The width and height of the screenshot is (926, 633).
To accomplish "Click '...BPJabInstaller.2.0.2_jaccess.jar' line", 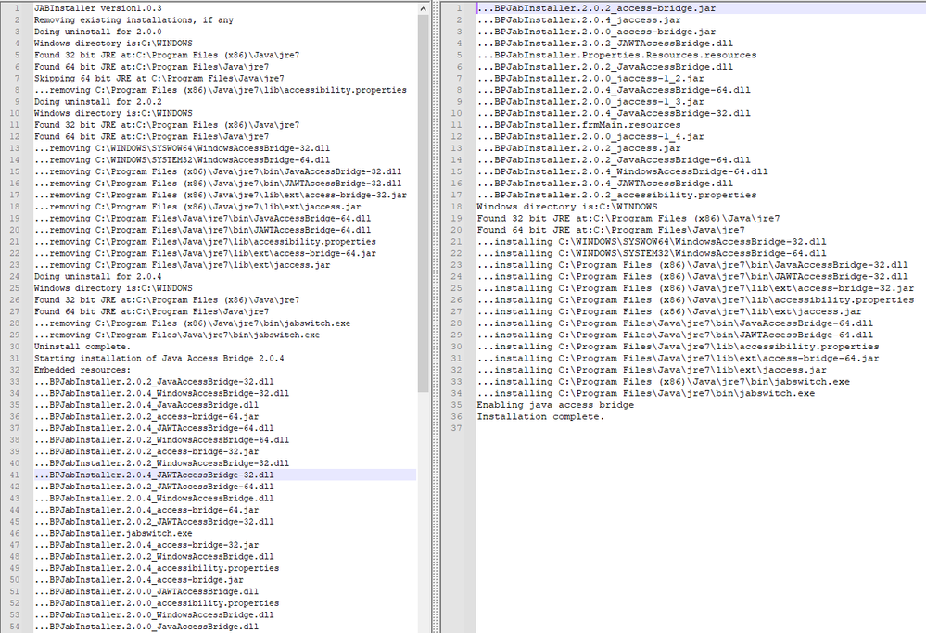I will tap(578, 148).
